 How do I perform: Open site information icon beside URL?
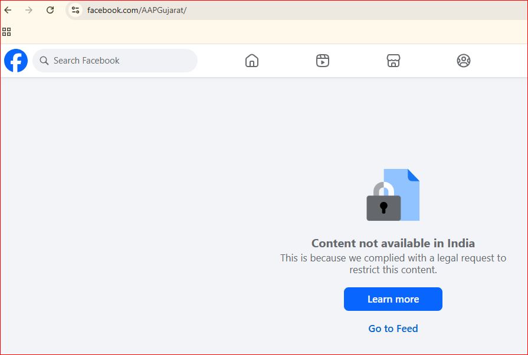tap(76, 10)
